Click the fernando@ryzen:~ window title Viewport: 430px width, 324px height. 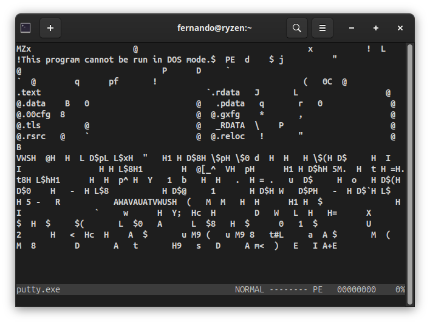coord(214,28)
